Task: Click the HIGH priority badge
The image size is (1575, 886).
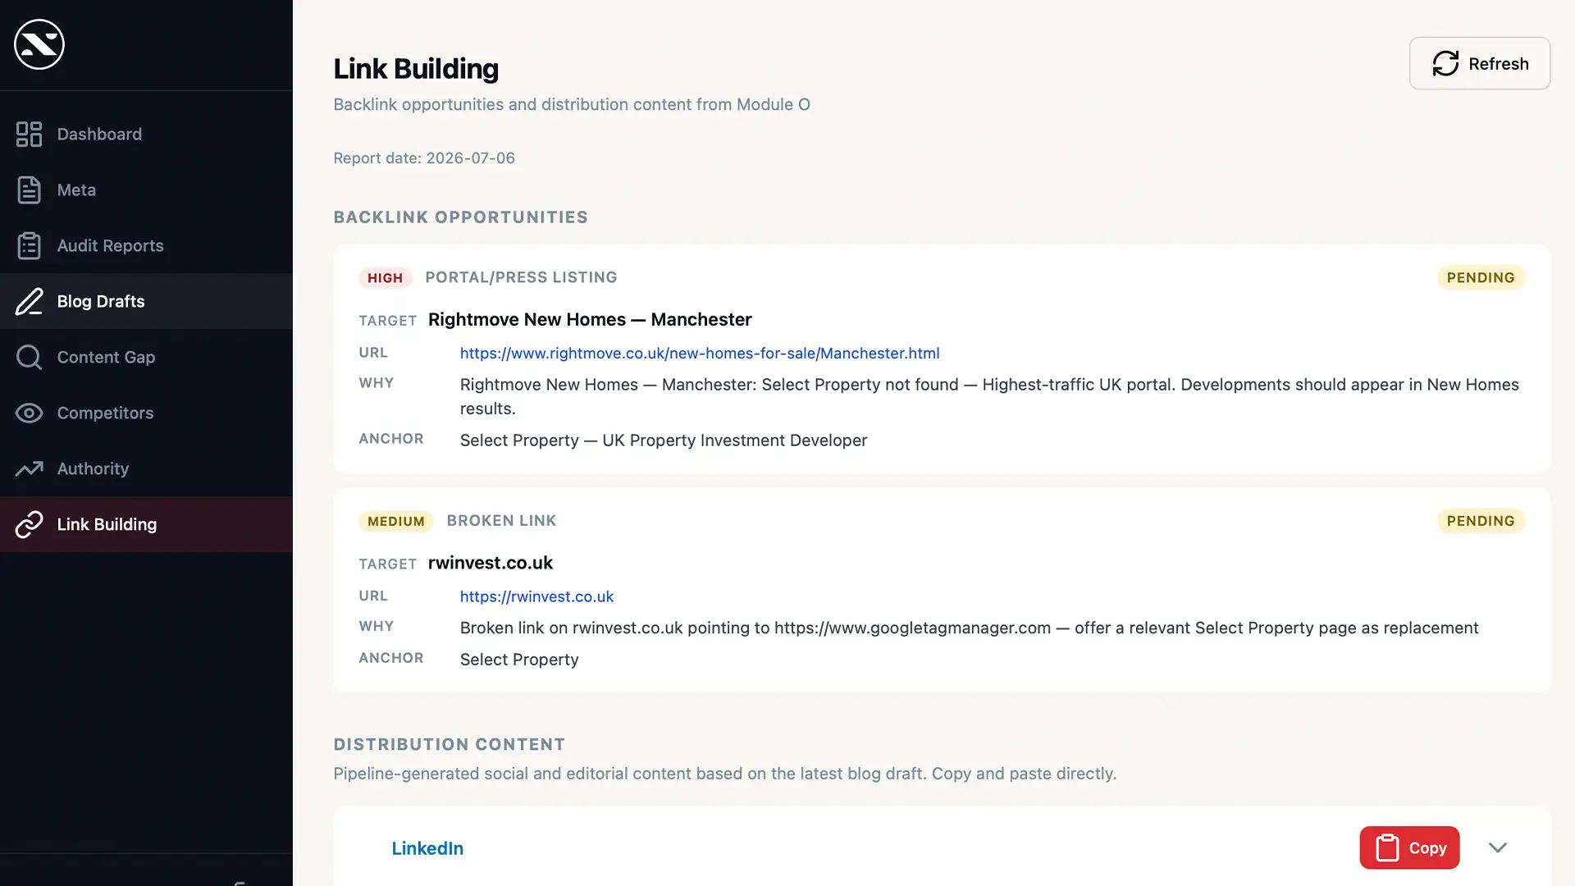Action: click(x=385, y=278)
